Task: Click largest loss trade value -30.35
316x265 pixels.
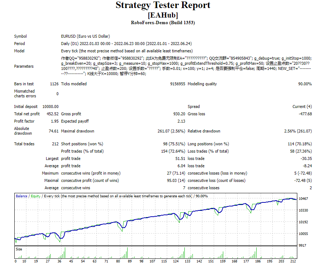Action: coord(306,158)
